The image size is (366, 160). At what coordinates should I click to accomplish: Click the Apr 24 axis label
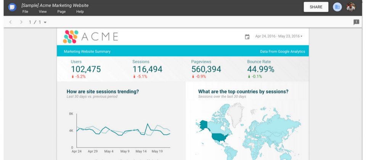tap(77, 151)
